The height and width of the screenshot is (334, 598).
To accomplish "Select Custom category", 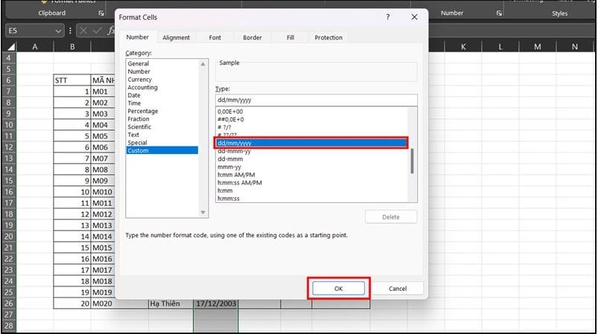I will click(x=162, y=150).
